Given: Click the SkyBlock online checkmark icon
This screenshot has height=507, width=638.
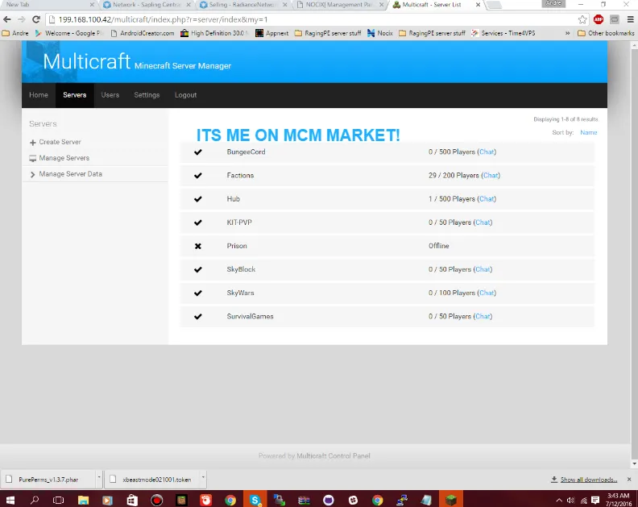Looking at the screenshot, I should (x=197, y=269).
